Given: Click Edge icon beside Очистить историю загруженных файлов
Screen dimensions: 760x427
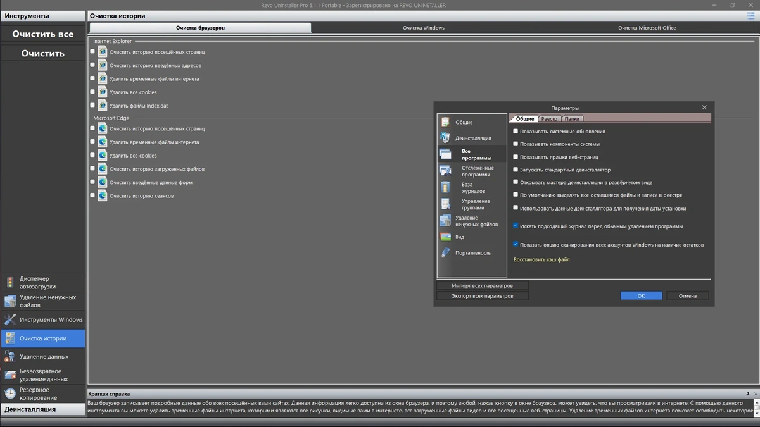Looking at the screenshot, I should tap(102, 169).
